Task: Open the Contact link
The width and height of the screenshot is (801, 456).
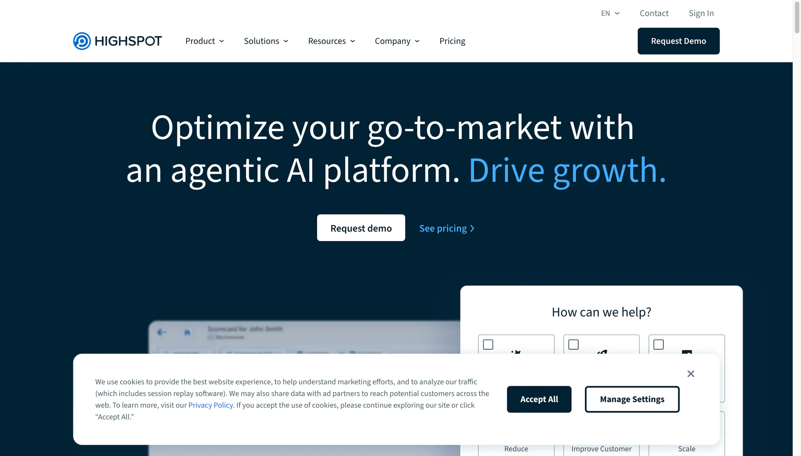Action: [654, 13]
